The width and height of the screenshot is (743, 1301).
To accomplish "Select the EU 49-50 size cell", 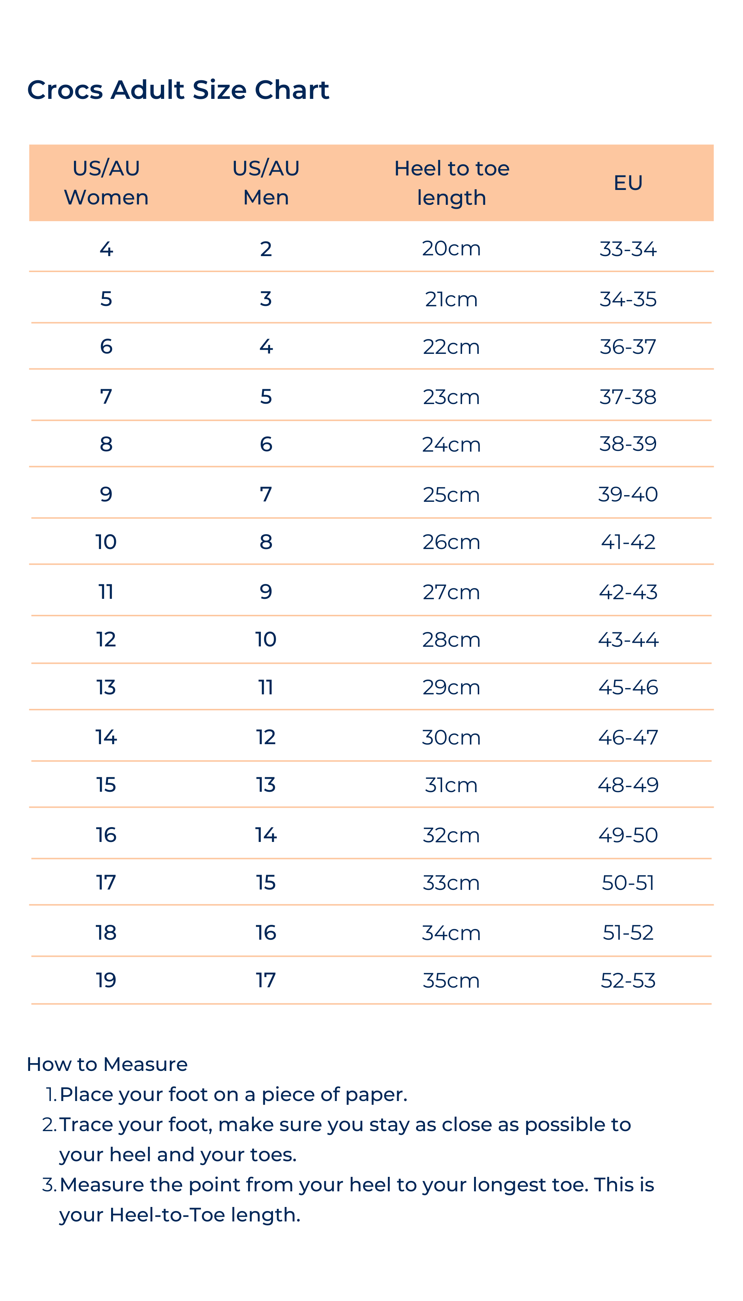I will [x=628, y=835].
